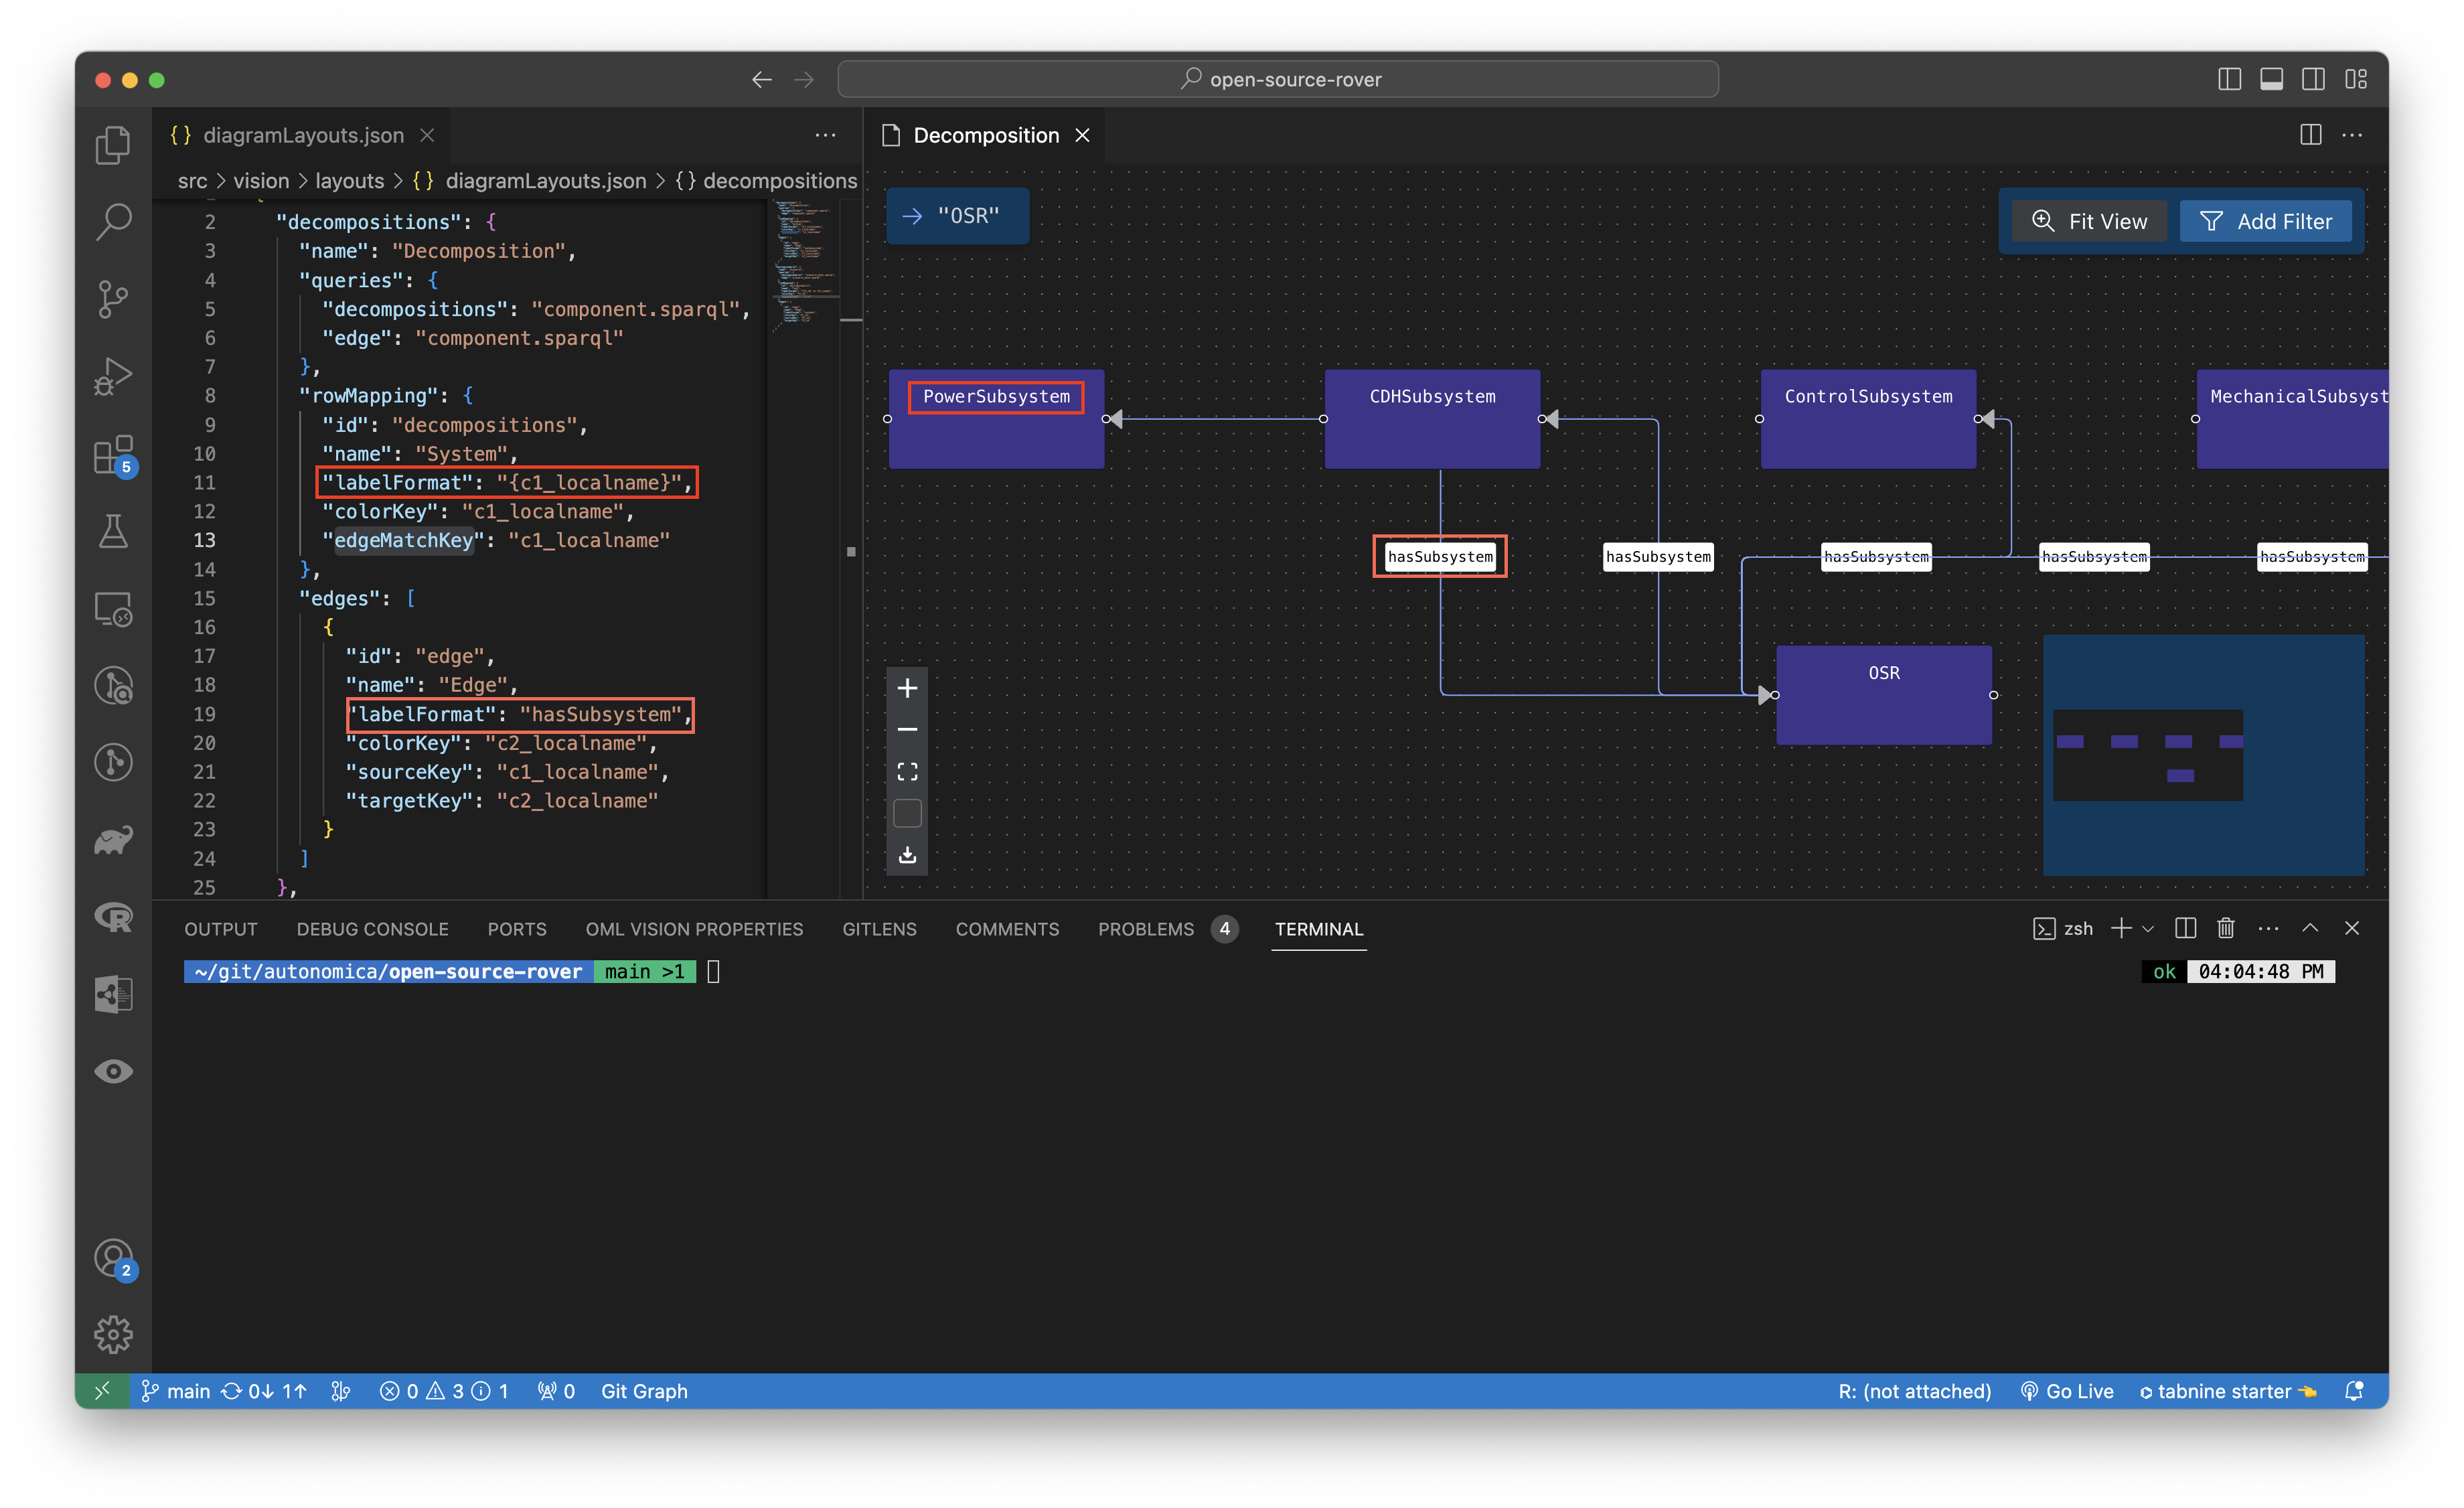Viewport: 2464px width, 1508px height.
Task: Open the Explorer view in the activity bar
Action: pos(113,145)
